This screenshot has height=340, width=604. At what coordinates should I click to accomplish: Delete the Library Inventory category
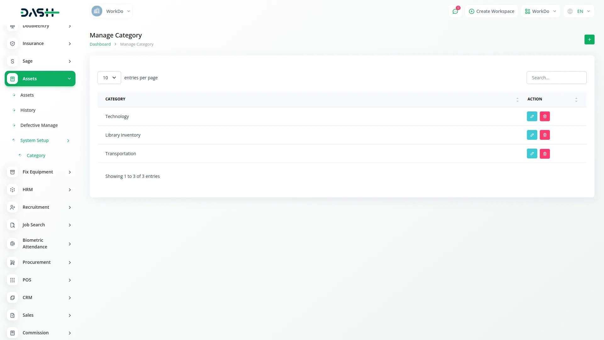[x=545, y=135]
